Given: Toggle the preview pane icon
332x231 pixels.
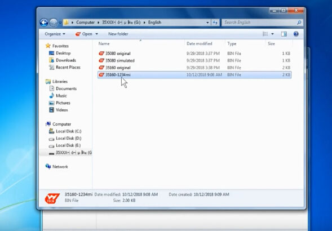Looking at the screenshot, I should tap(284, 34).
